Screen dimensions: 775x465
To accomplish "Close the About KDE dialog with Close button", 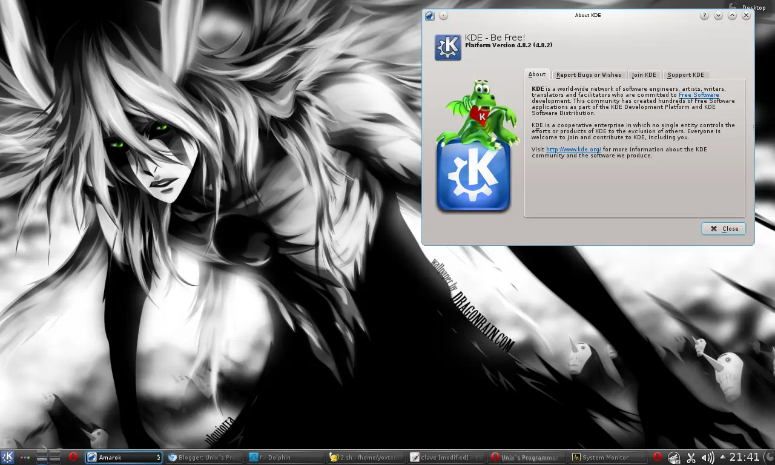I will tap(724, 228).
